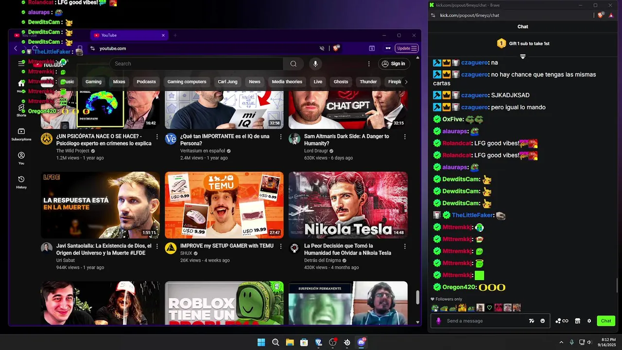Open options menu for ¿UN PSICÓPATA NACE O SE HACE? video
This screenshot has height=350, width=622.
click(x=157, y=137)
